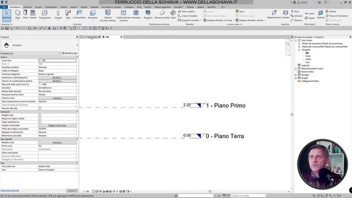352x198 pixels.
Task: Toggle the Ritaglia vista checkbox
Action: pyautogui.click(x=40, y=115)
